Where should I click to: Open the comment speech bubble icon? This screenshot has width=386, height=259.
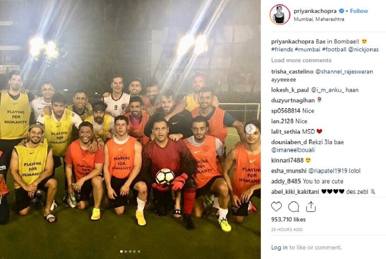(x=294, y=207)
